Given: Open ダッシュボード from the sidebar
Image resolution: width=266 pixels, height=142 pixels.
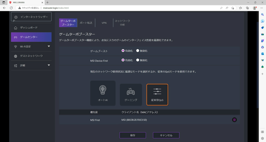Looking at the screenshot, I should 31,28.
